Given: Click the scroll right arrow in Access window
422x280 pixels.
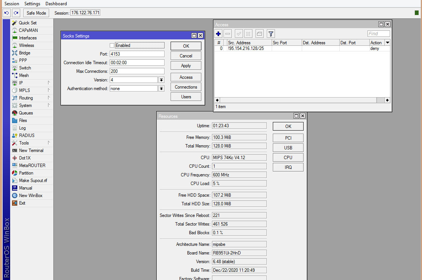Looking at the screenshot, I should 387,100.
